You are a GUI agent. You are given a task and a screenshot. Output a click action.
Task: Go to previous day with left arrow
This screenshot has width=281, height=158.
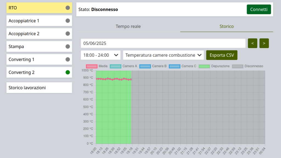(252, 43)
